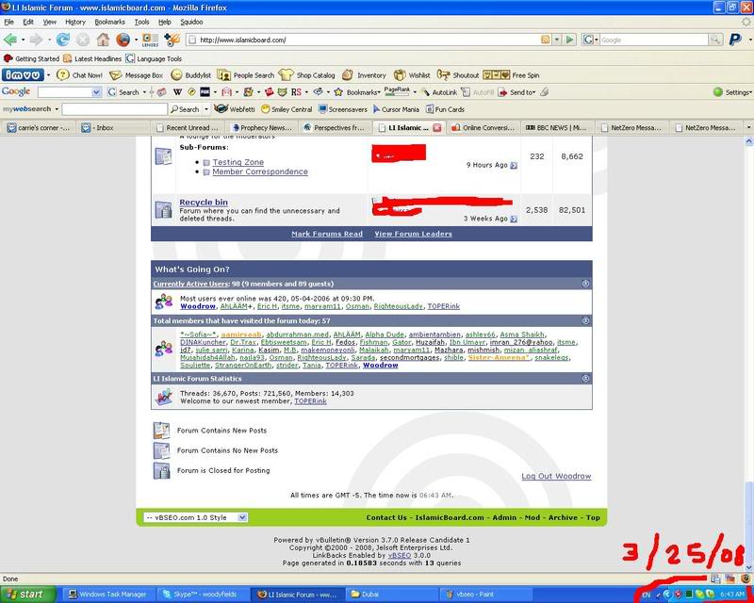The width and height of the screenshot is (754, 603).
Task: Click Mark Forums Read
Action: pyautogui.click(x=327, y=234)
